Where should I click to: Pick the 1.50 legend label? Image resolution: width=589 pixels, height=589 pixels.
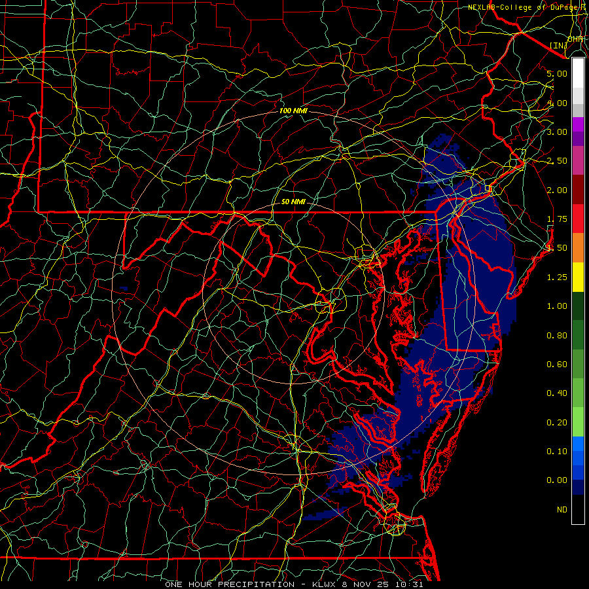click(x=557, y=248)
